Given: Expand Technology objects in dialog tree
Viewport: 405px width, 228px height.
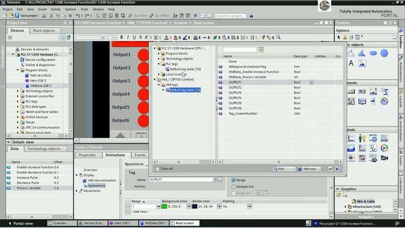Looking at the screenshot, I should pyautogui.click(x=159, y=59).
